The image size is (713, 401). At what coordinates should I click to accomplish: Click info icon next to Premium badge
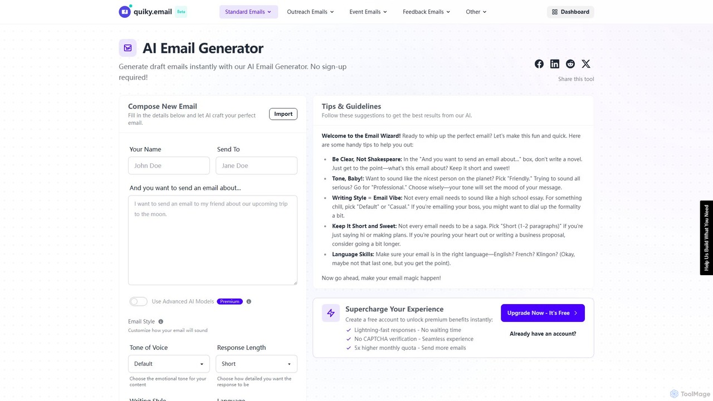249,301
